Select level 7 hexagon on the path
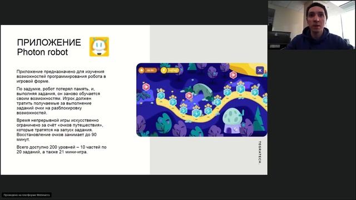 tap(228, 92)
